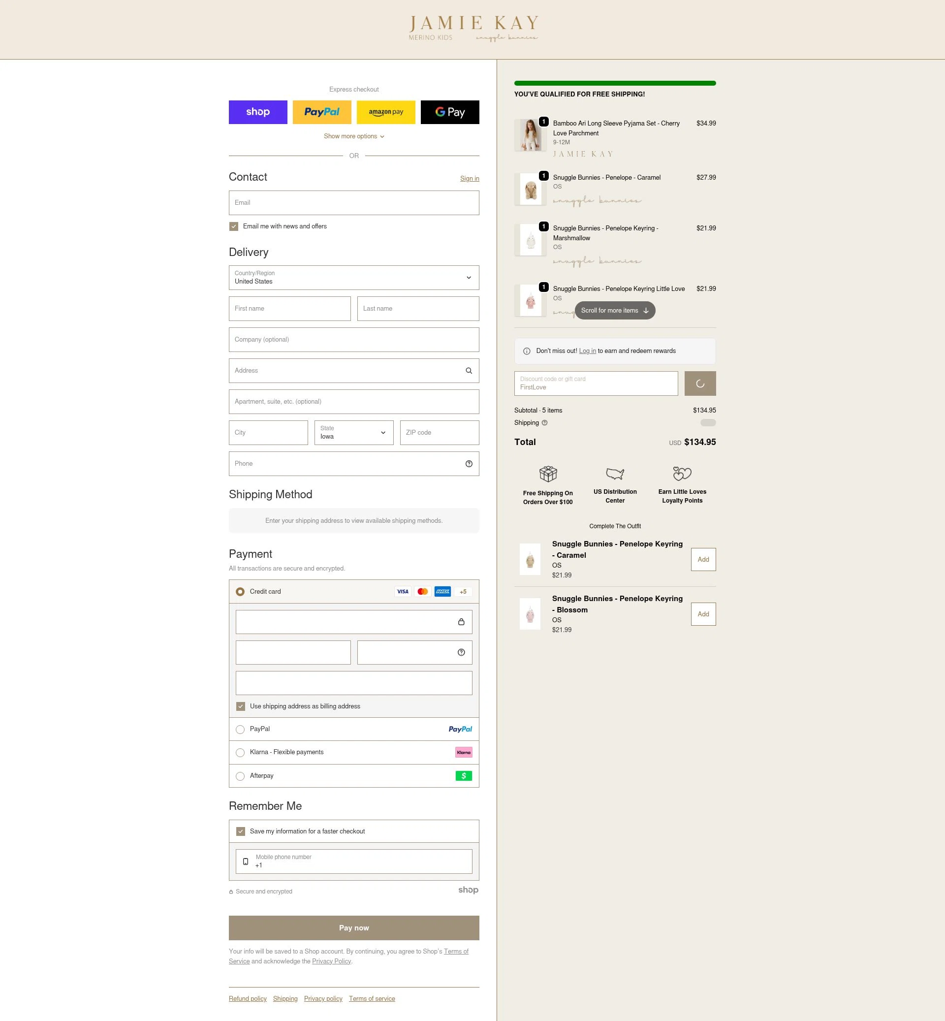
Task: Expand Show more options
Action: point(353,136)
